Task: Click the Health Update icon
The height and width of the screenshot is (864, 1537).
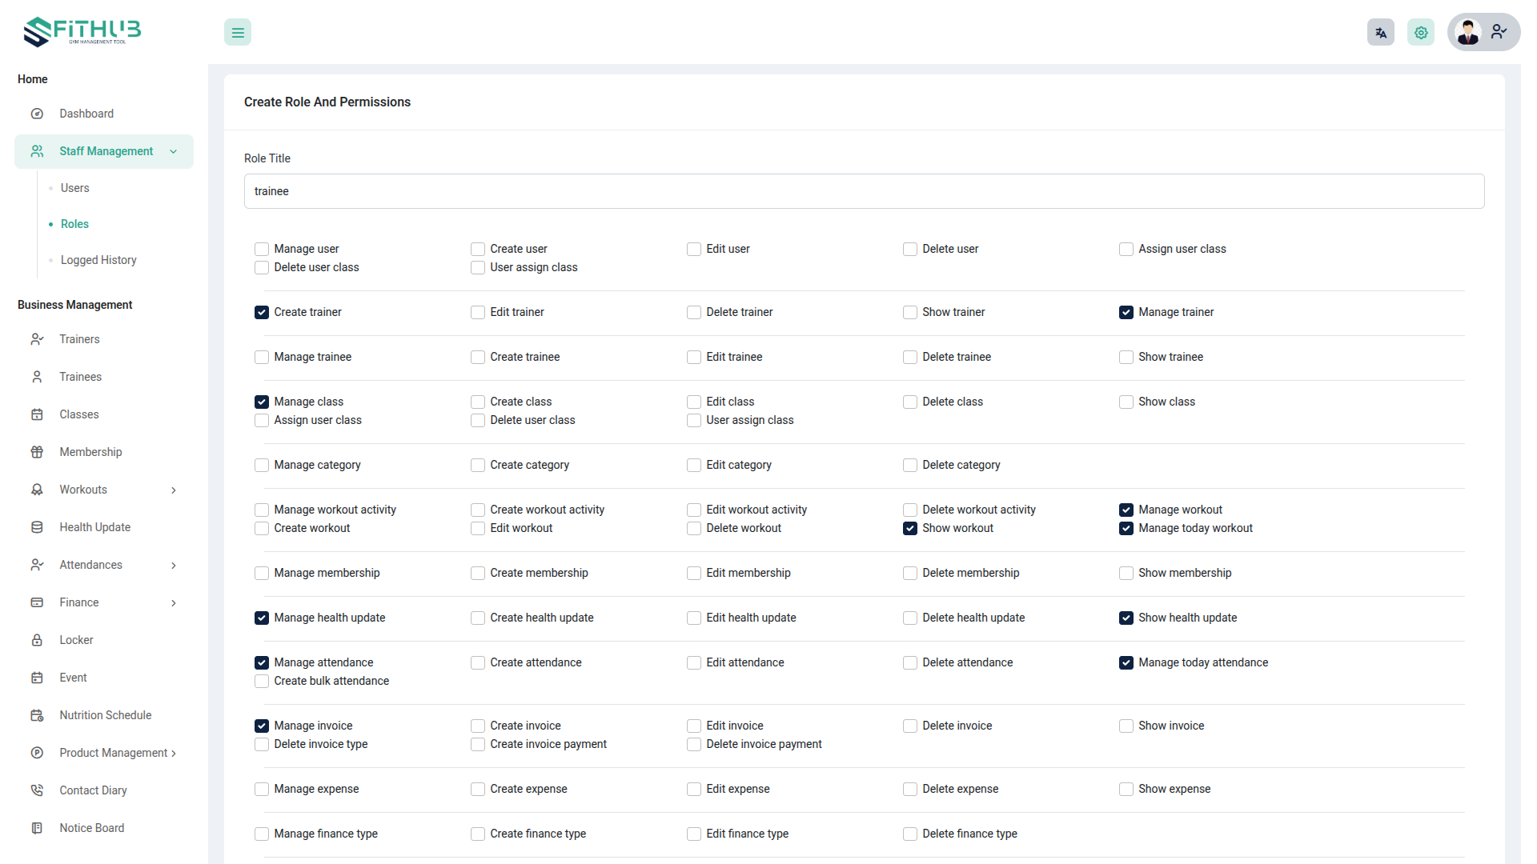Action: tap(37, 527)
